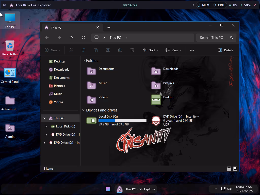
Task: Open the See more options menu
Action: click(x=192, y=50)
